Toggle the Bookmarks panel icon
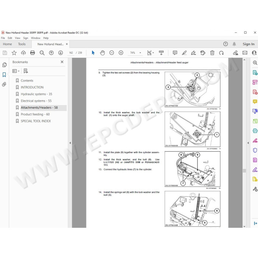The width and height of the screenshot is (258, 258). tap(4, 75)
